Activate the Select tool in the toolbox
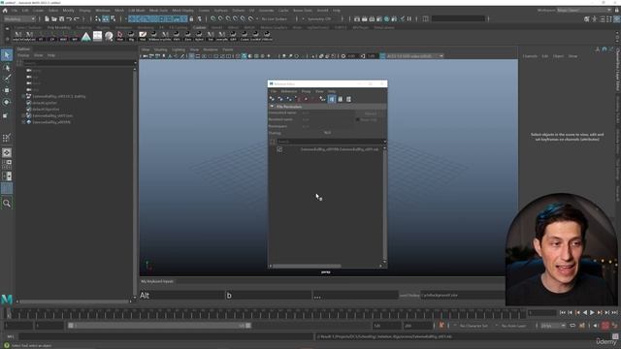The height and width of the screenshot is (349, 621). 7,55
